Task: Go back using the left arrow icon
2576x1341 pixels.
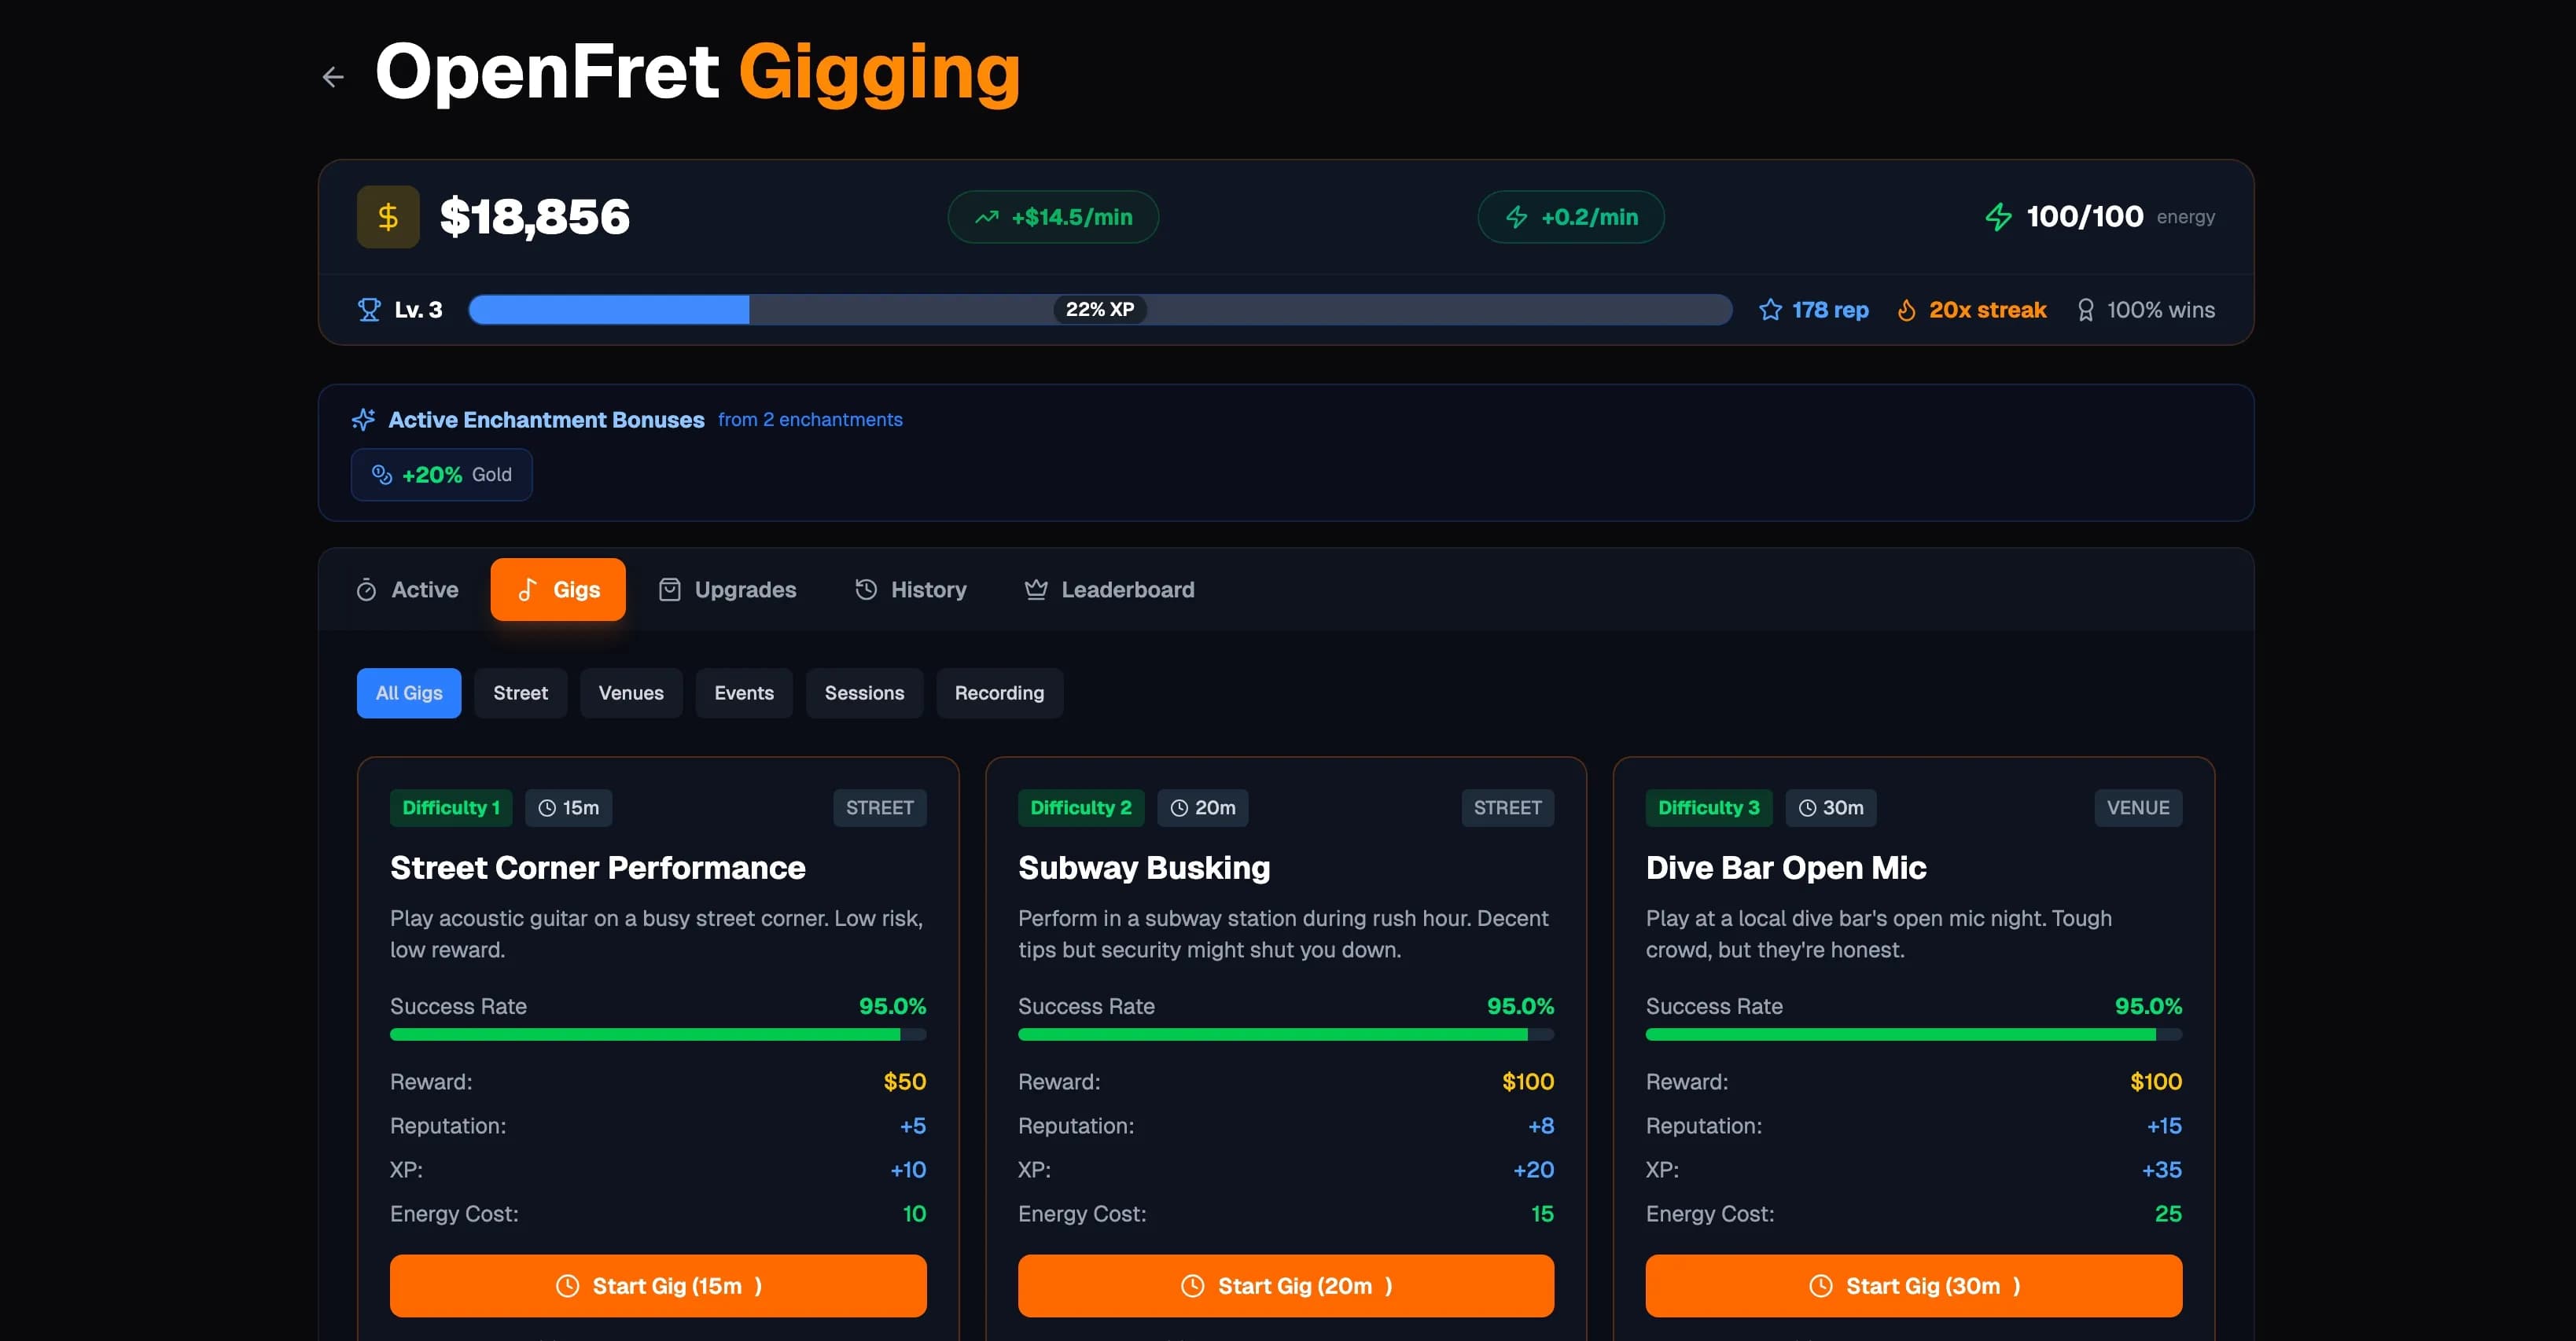Action: pos(333,77)
